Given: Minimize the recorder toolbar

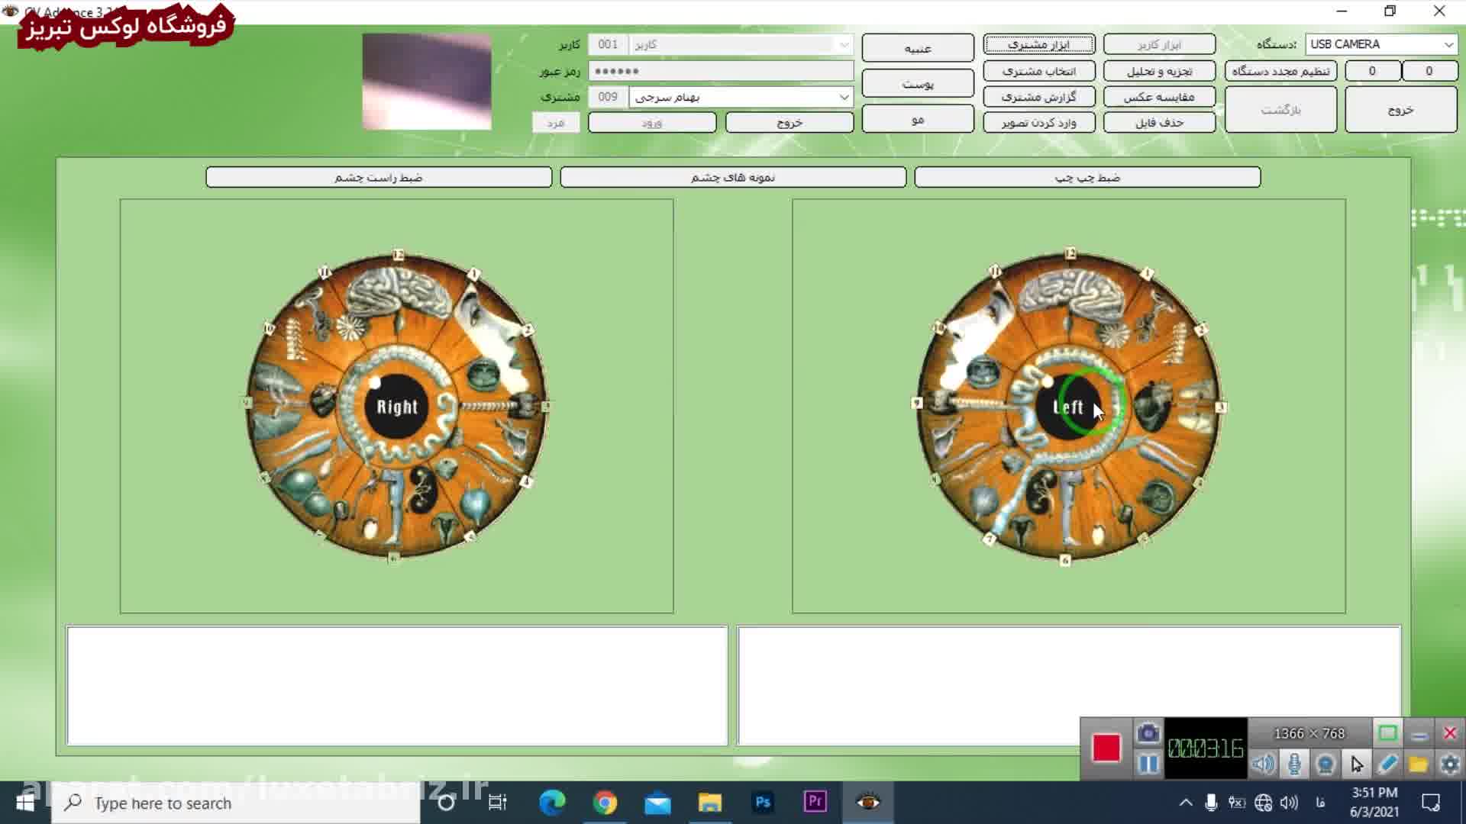Looking at the screenshot, I should [1419, 734].
